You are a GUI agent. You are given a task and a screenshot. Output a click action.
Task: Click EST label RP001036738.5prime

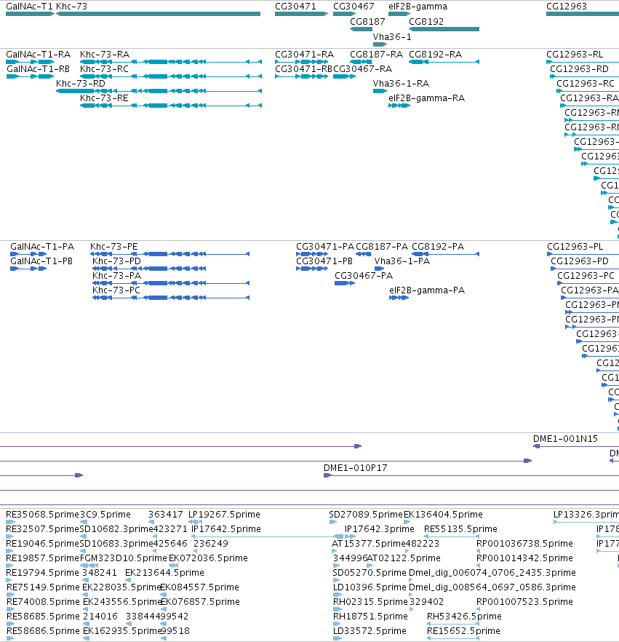524,544
